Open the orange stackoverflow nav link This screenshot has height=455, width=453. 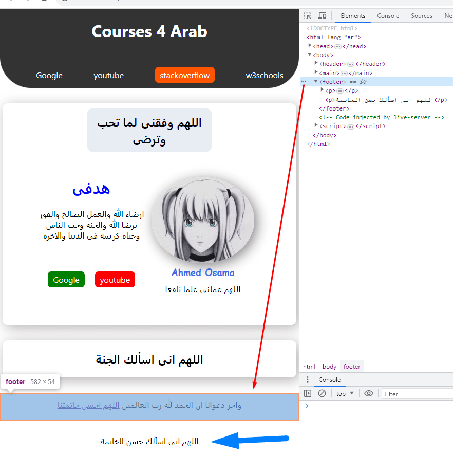[x=184, y=75]
